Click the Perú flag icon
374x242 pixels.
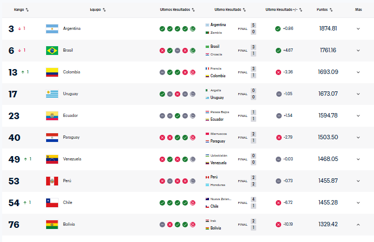[52, 181]
